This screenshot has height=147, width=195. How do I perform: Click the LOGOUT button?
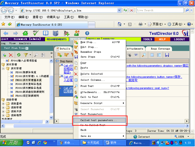[x=179, y=39]
